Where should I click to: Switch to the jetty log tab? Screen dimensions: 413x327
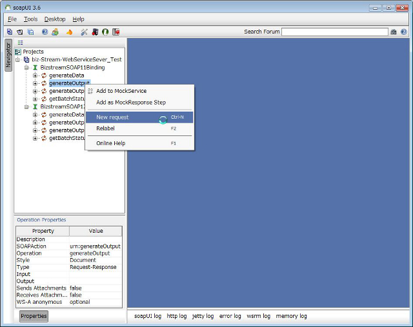tap(203, 316)
